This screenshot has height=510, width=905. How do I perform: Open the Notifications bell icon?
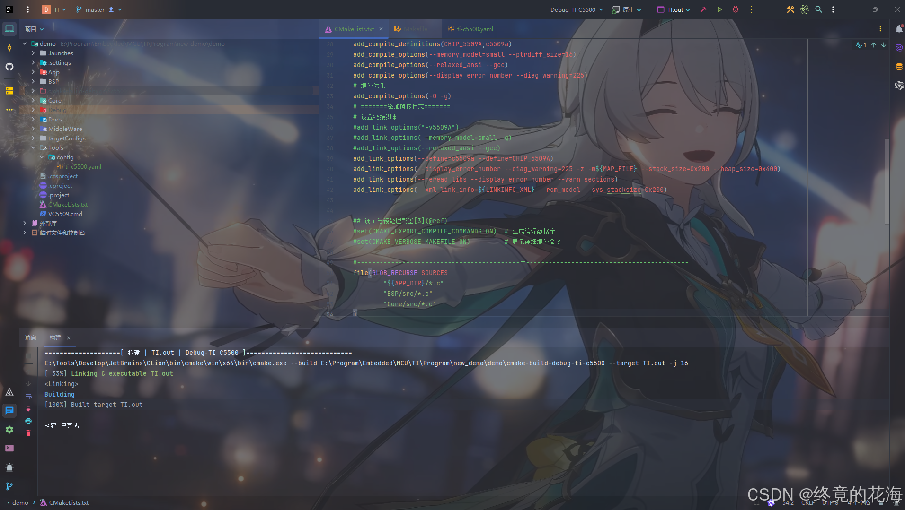tap(899, 29)
